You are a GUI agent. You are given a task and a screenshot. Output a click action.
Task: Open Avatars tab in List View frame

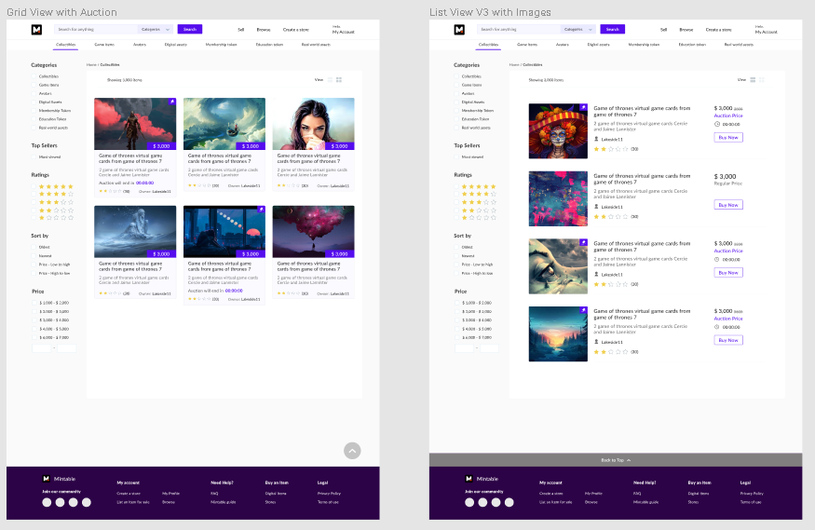point(562,45)
